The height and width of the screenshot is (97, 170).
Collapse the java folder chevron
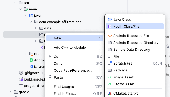coord(26,15)
